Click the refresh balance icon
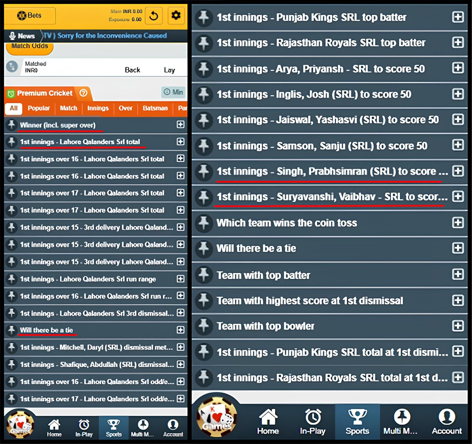This screenshot has height=444, width=472. pos(154,16)
